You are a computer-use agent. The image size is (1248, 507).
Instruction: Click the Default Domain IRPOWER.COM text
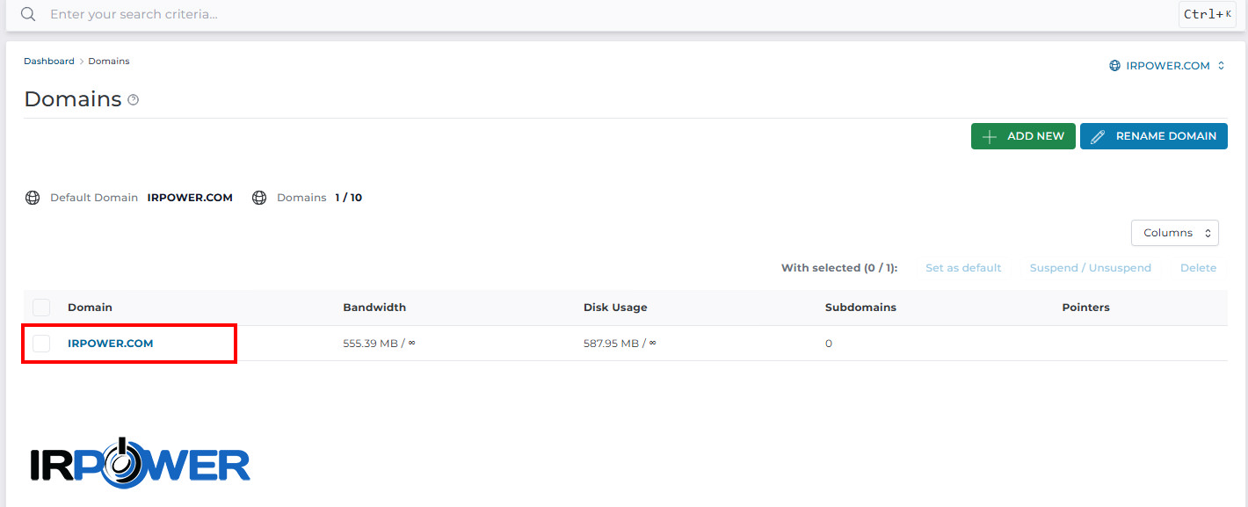[190, 198]
